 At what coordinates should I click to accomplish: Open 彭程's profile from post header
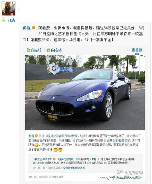tap(27, 28)
